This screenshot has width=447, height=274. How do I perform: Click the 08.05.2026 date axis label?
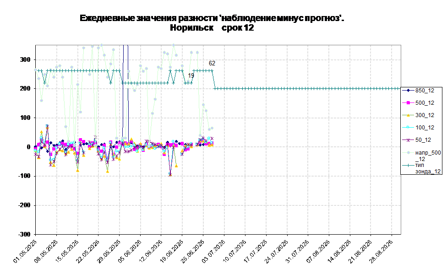coord(46,251)
